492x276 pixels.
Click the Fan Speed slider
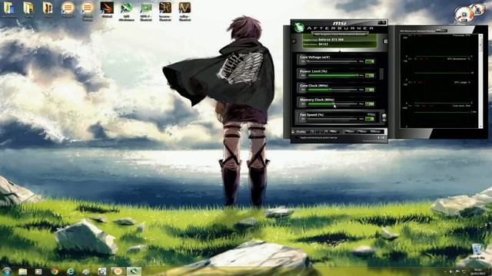[332, 119]
